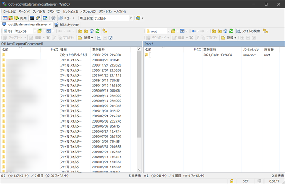
Task: Click the /root/ remote path bar
Action: pos(214,44)
